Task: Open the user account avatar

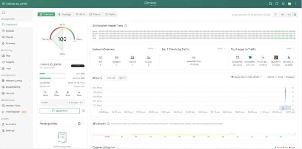Action: 290,4
